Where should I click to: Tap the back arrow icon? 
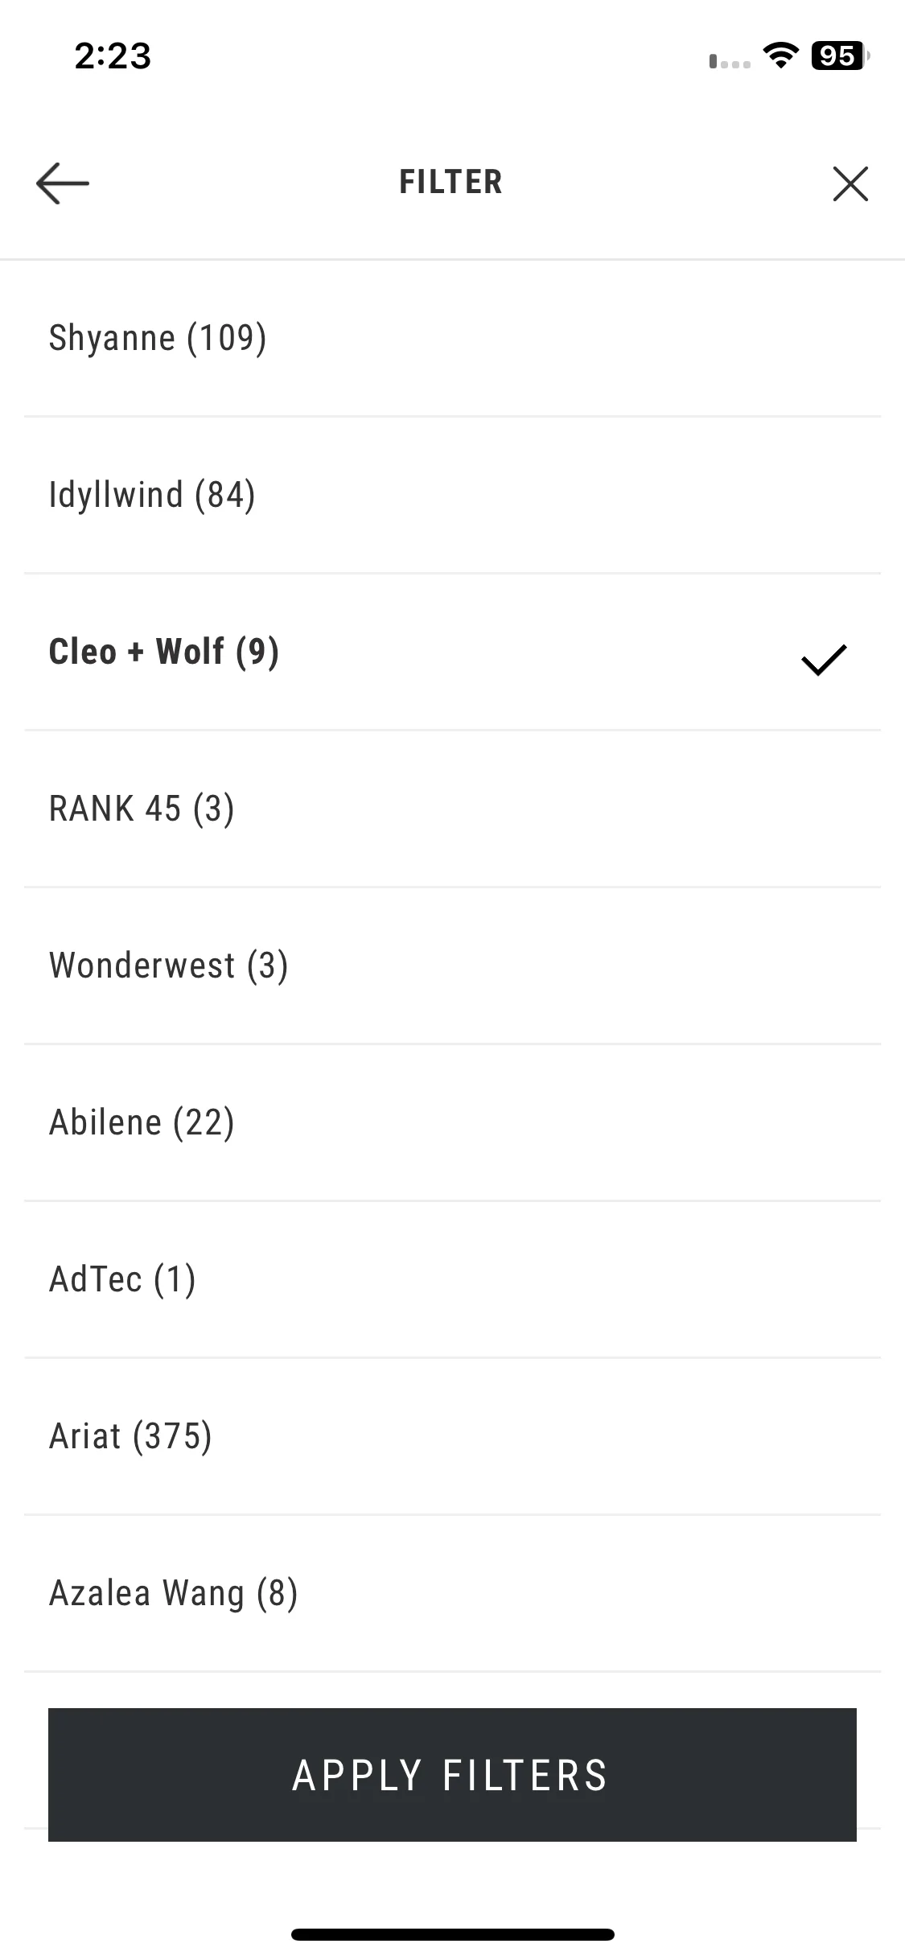(x=63, y=183)
